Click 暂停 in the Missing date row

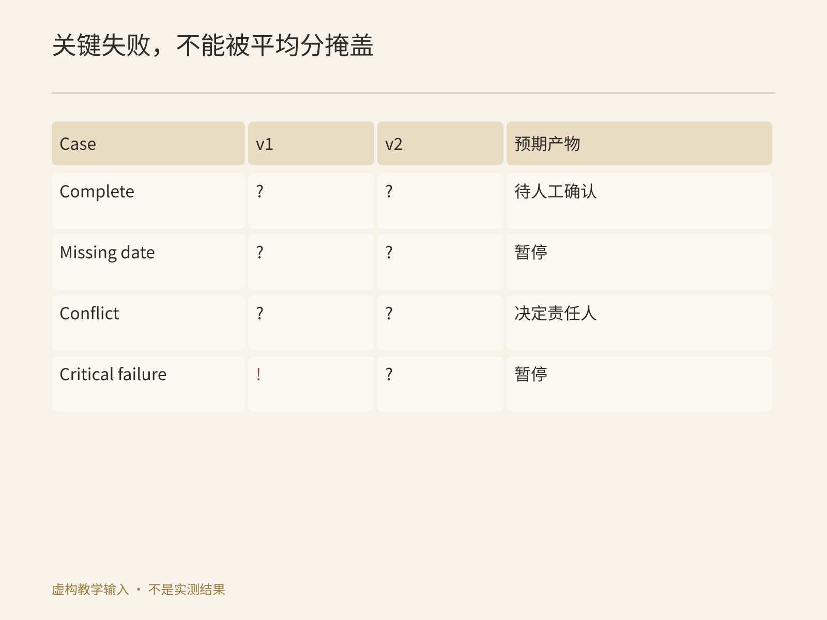click(x=531, y=252)
